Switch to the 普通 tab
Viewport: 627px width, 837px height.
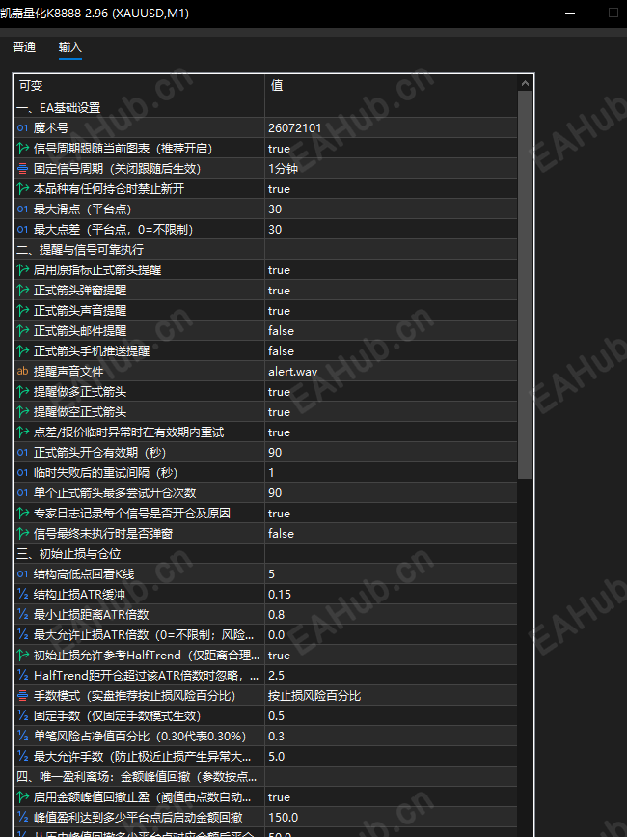click(24, 47)
